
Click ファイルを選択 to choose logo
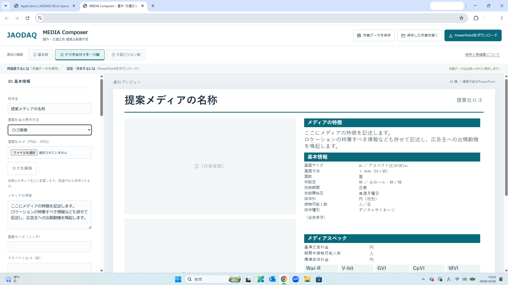(x=24, y=153)
